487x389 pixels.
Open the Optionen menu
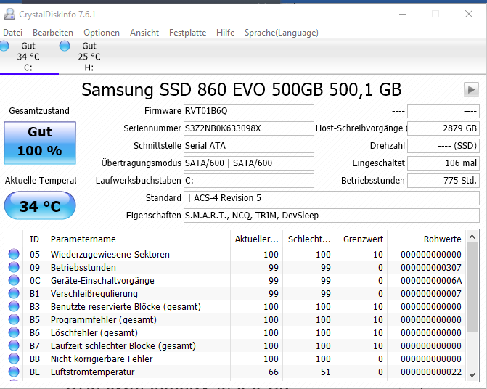[x=102, y=33]
